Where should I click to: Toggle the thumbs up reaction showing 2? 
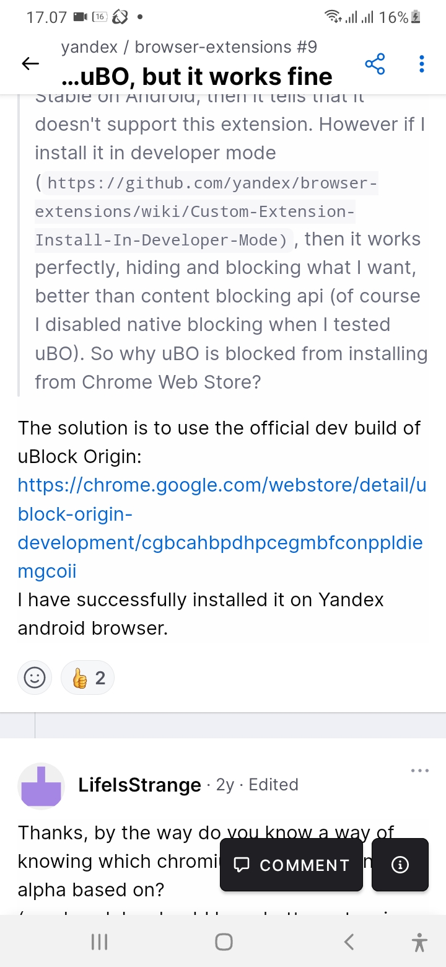pyautogui.click(x=87, y=678)
